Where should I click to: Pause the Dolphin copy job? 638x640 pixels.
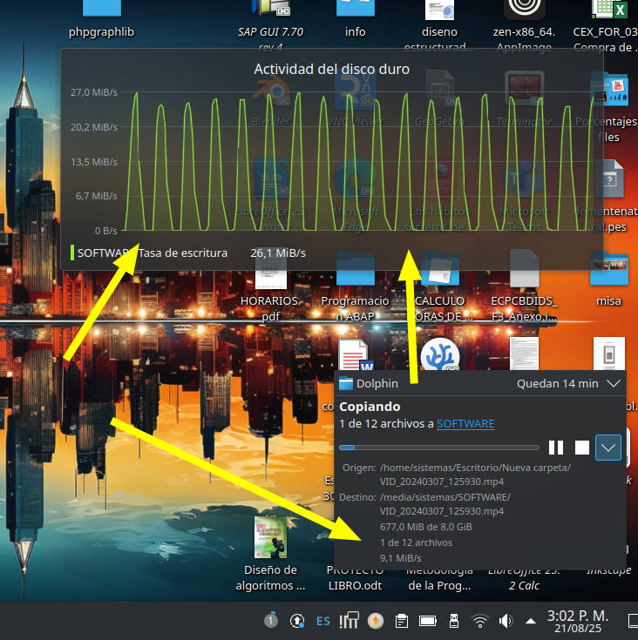click(556, 448)
